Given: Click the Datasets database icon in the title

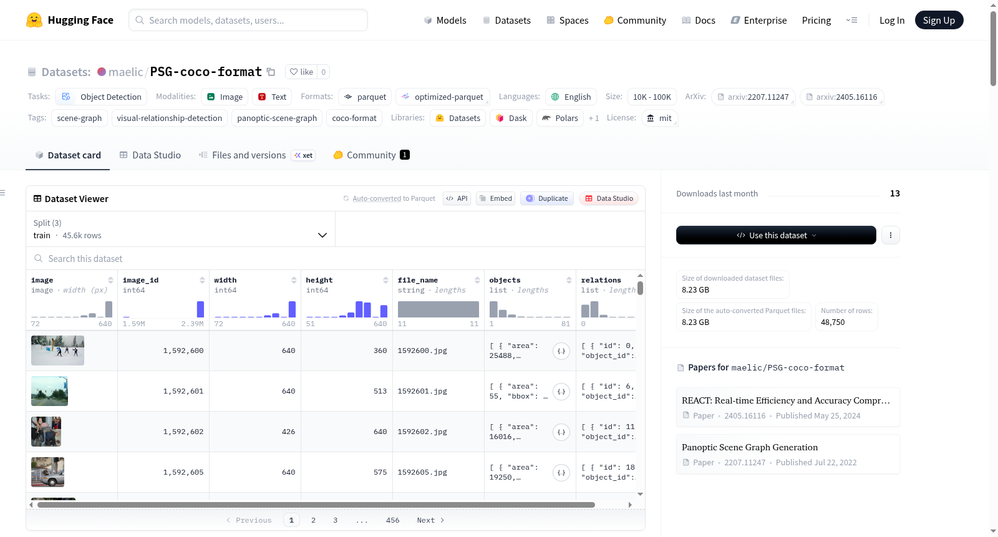Looking at the screenshot, I should tap(32, 72).
